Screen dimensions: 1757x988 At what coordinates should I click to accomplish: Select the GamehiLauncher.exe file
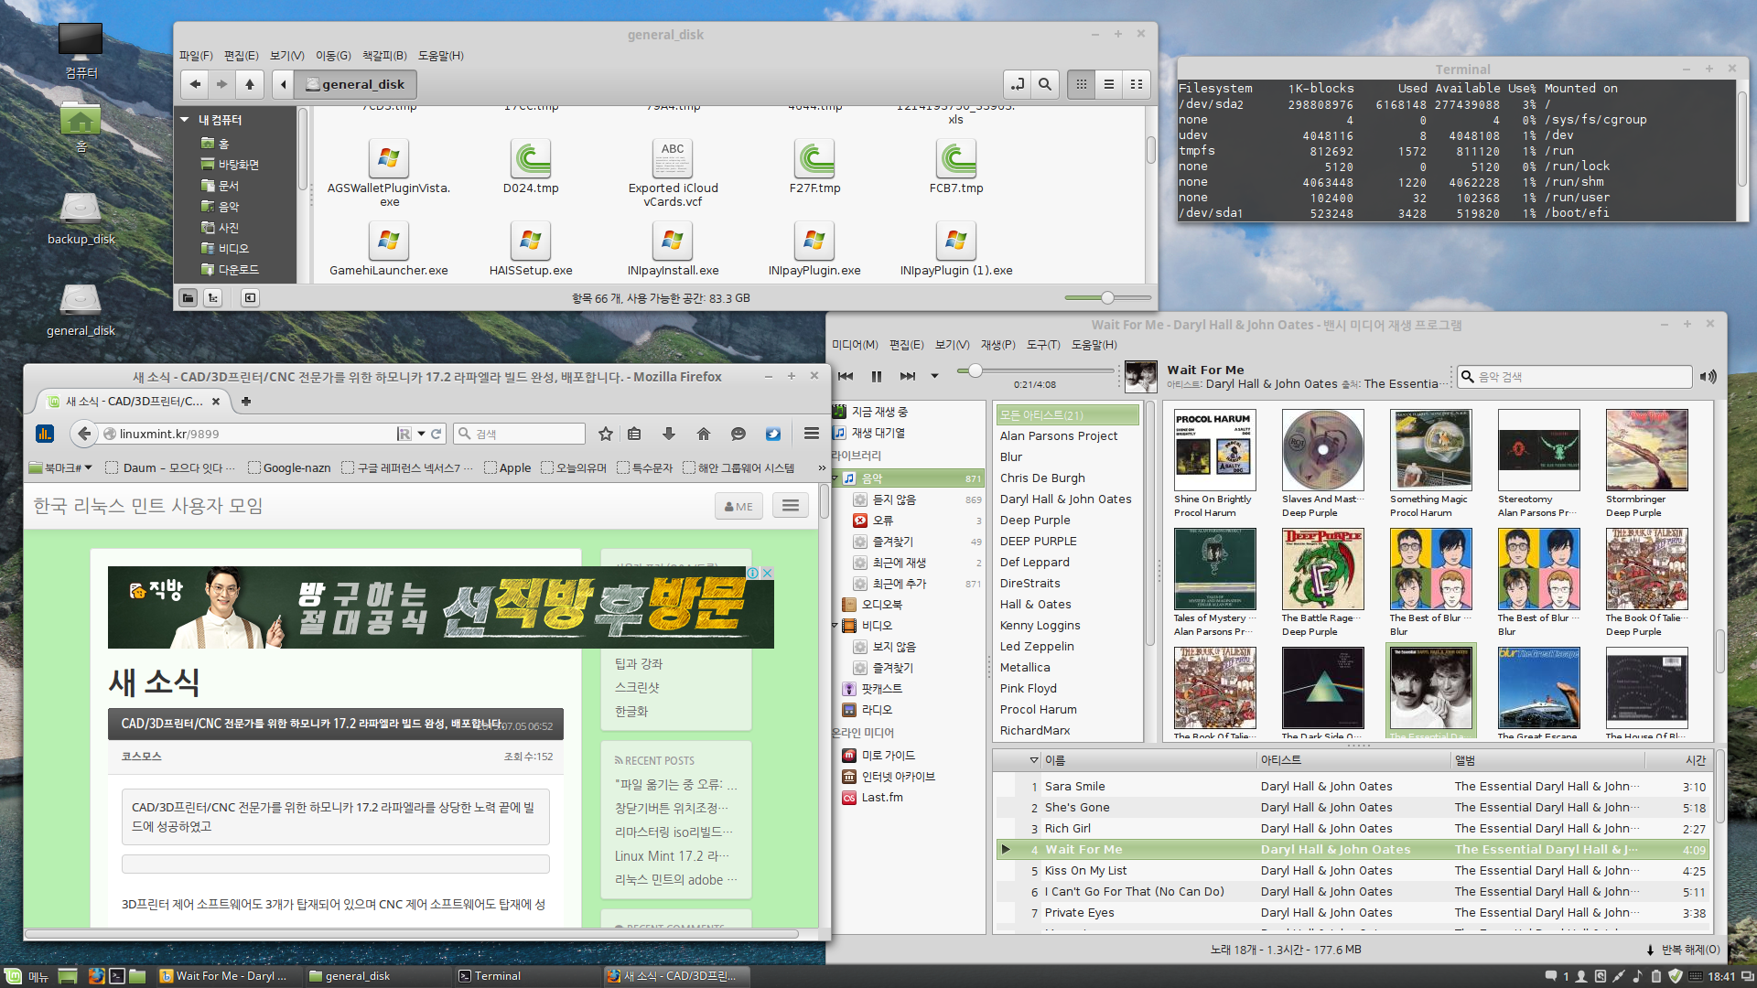click(389, 249)
